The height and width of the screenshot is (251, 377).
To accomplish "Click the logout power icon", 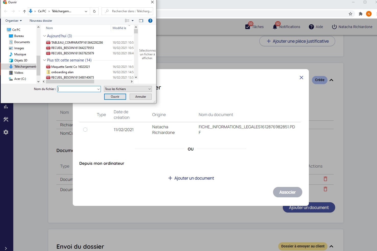I will click(x=334, y=27).
